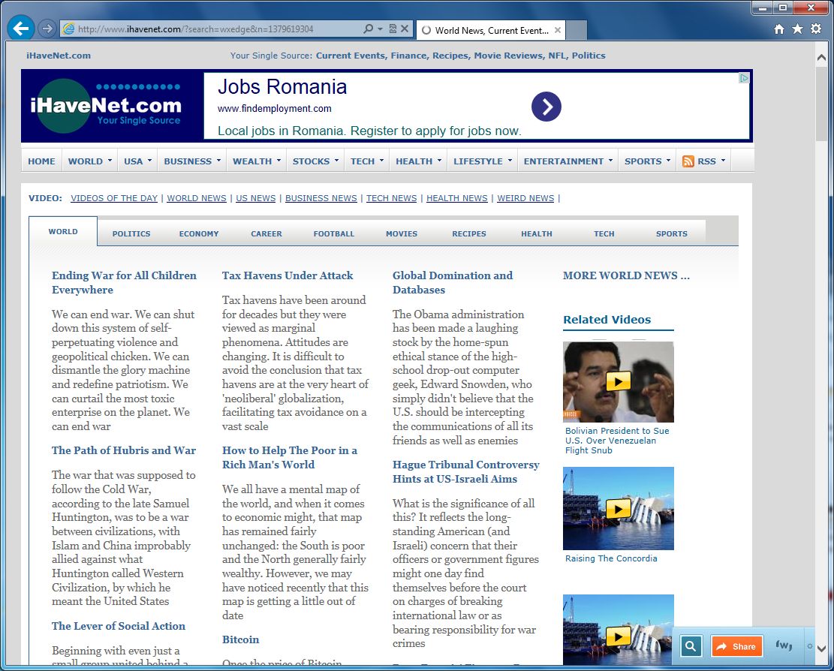
Task: Click the RSS feed orange icon
Action: coord(688,161)
